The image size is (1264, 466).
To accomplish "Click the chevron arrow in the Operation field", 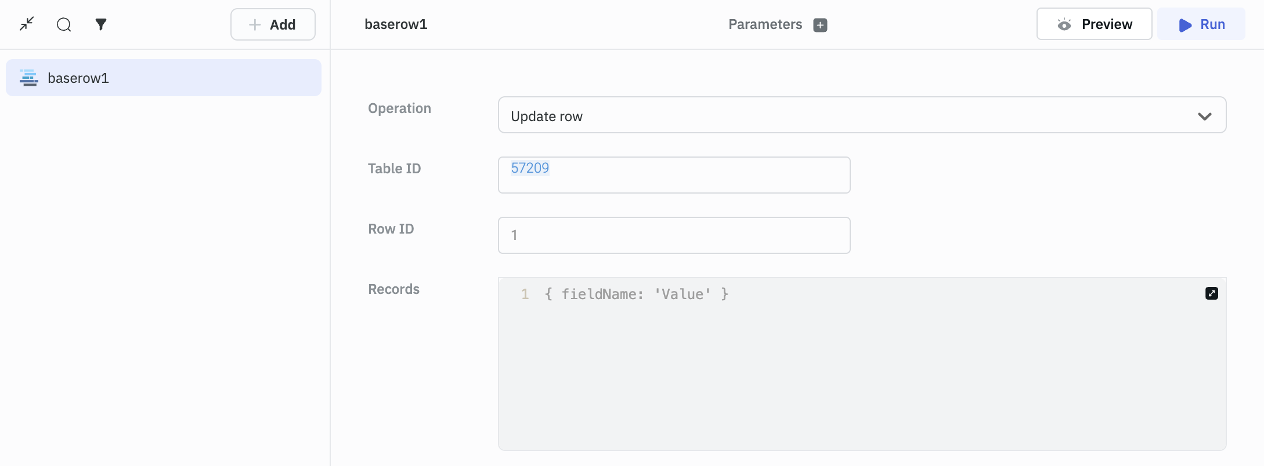I will (1204, 116).
